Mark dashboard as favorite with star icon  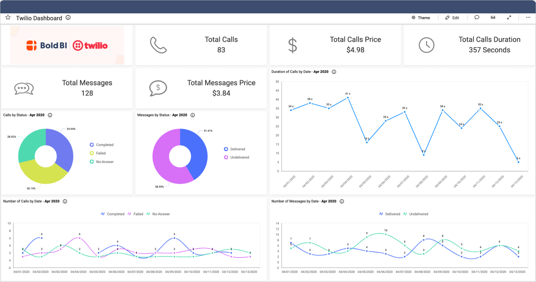pyautogui.click(x=8, y=18)
